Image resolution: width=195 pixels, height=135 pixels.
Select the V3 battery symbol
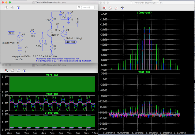pyautogui.click(x=20, y=48)
